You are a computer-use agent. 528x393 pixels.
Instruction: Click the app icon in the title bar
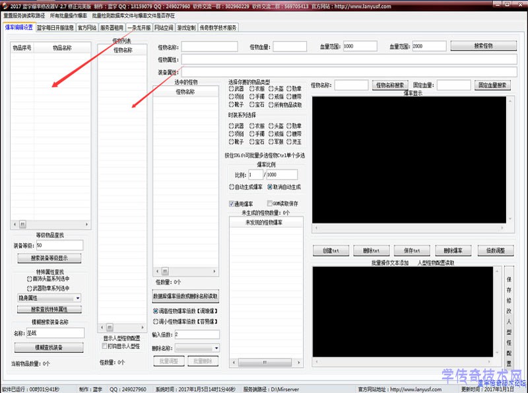pyautogui.click(x=5, y=6)
